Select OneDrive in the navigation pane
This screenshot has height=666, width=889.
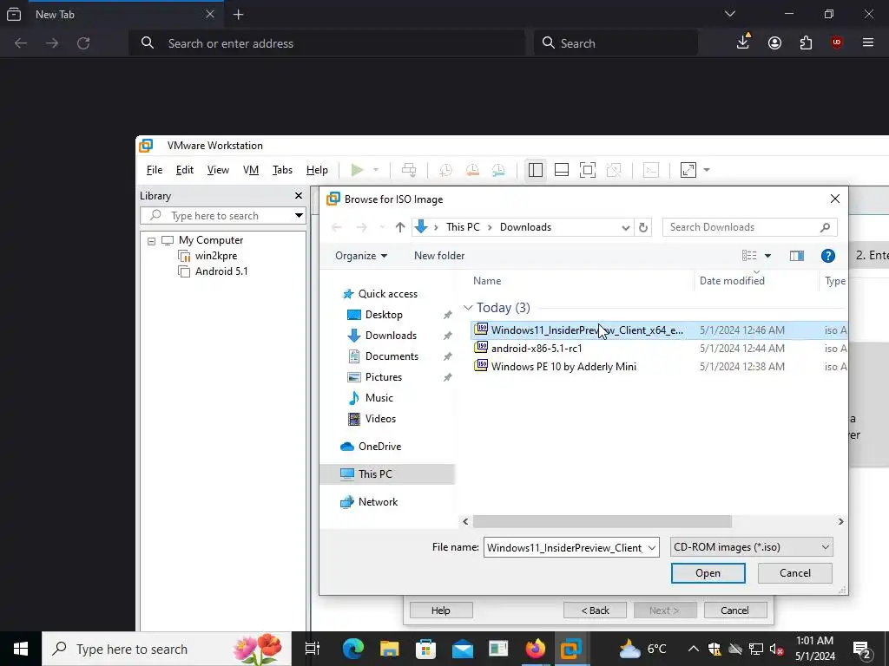point(379,447)
